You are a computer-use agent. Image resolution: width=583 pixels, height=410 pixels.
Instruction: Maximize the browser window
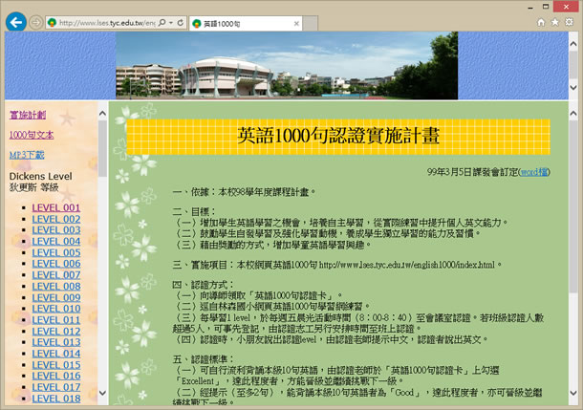[x=546, y=7]
